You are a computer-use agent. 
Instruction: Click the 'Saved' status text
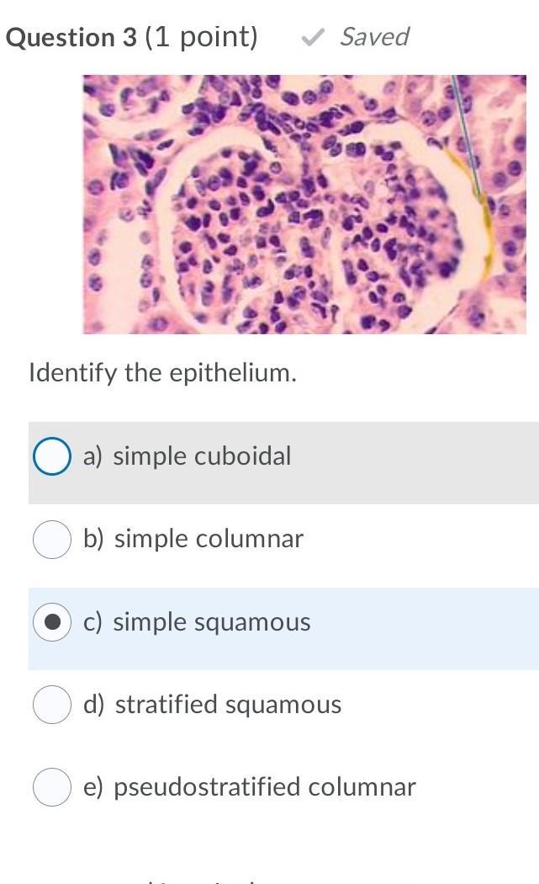374,37
